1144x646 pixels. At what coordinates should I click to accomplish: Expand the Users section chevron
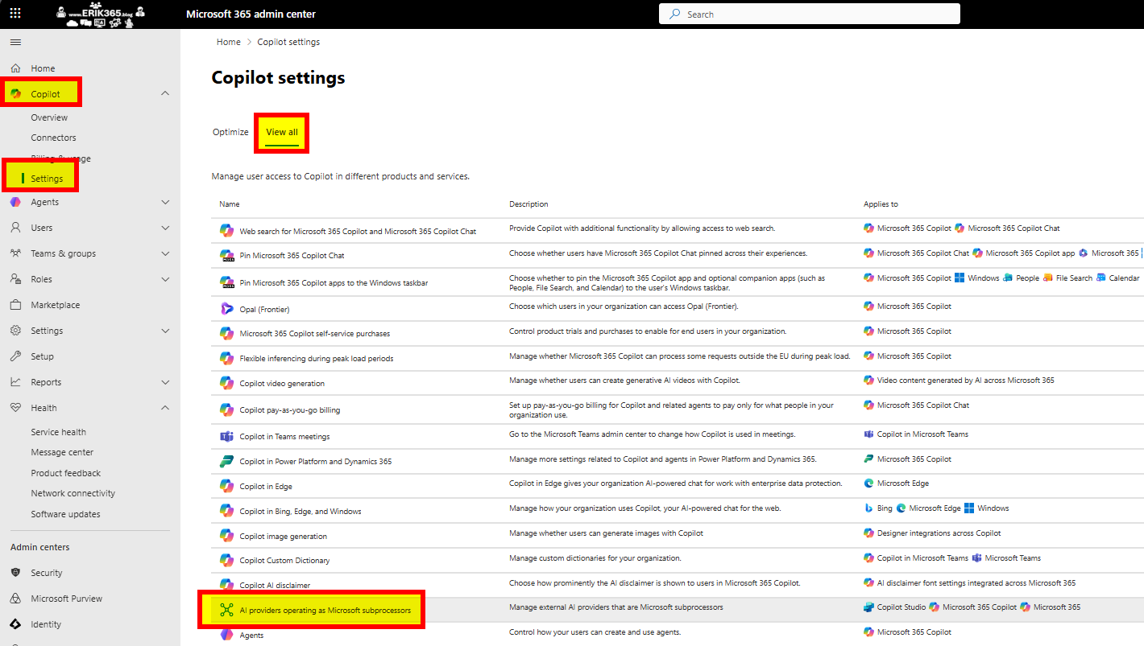click(165, 228)
